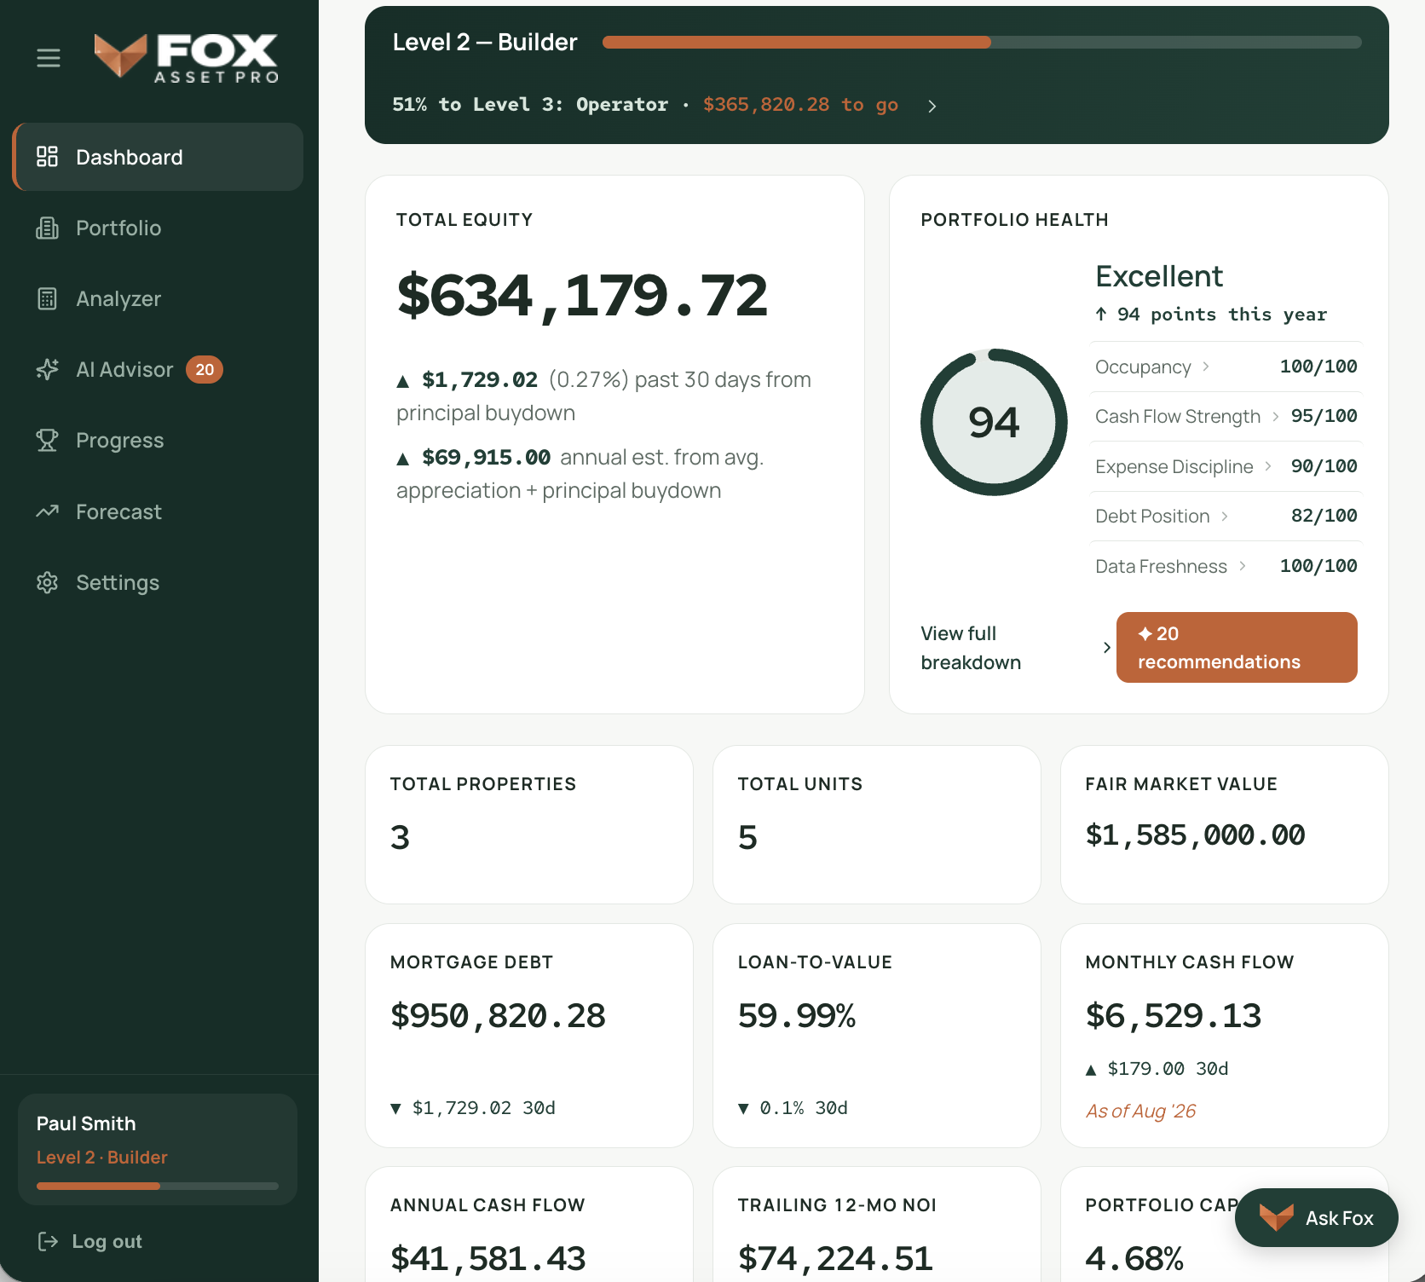The width and height of the screenshot is (1425, 1282).
Task: Expand the Debt Position chevron
Action: coord(1225,516)
